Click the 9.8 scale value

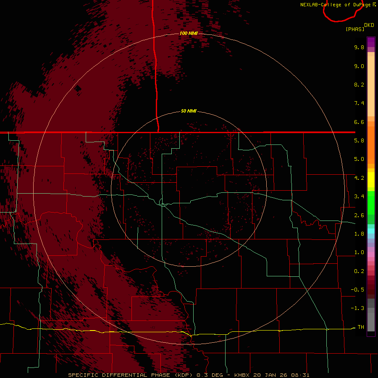(359, 47)
